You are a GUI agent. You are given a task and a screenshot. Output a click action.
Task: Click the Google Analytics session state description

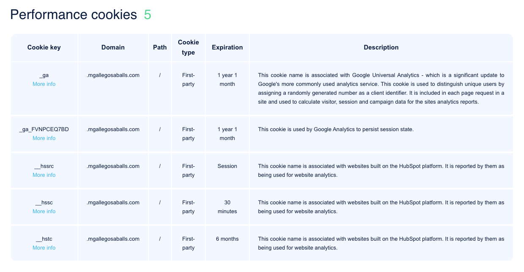336,129
